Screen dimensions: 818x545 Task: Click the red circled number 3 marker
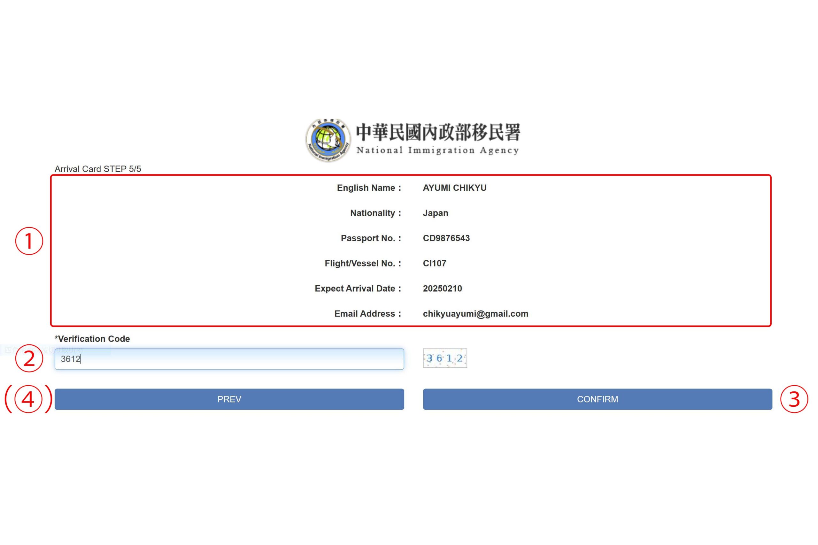click(794, 399)
